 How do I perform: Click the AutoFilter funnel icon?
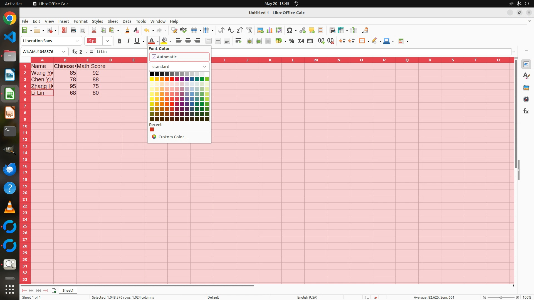[249, 30]
